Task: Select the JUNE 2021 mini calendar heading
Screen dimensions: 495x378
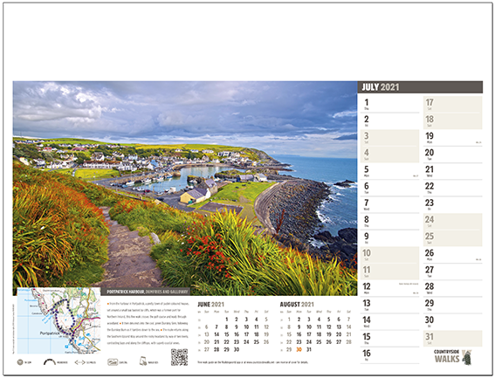Action: click(210, 305)
